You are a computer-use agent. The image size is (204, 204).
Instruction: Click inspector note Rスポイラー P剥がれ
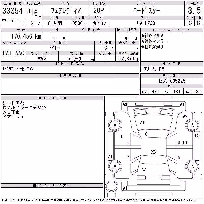[24, 108]
